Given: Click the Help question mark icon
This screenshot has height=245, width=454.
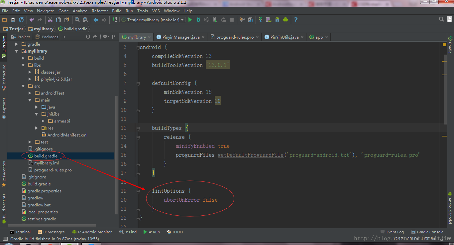Looking at the screenshot, I should point(296,20).
